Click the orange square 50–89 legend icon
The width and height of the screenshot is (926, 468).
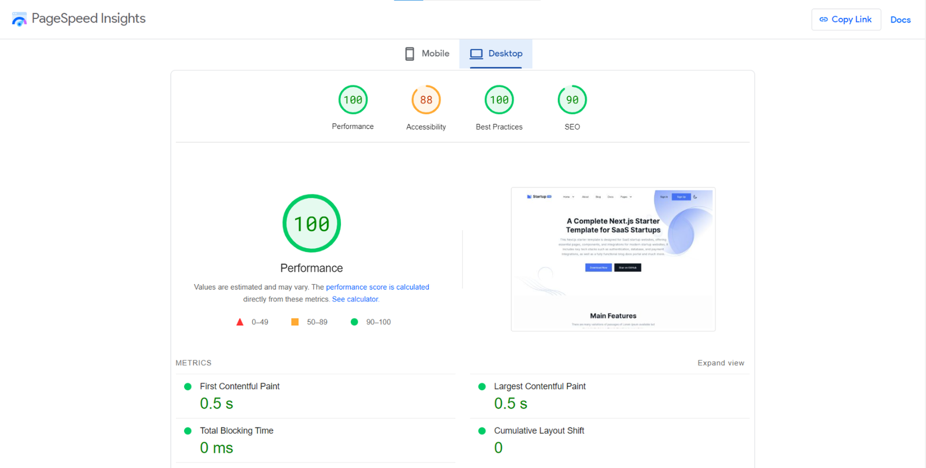coord(295,322)
